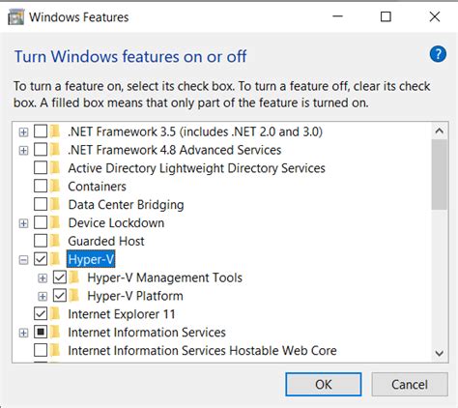
Task: Toggle the Internet Information Services filled checkbox
Action: 41,332
